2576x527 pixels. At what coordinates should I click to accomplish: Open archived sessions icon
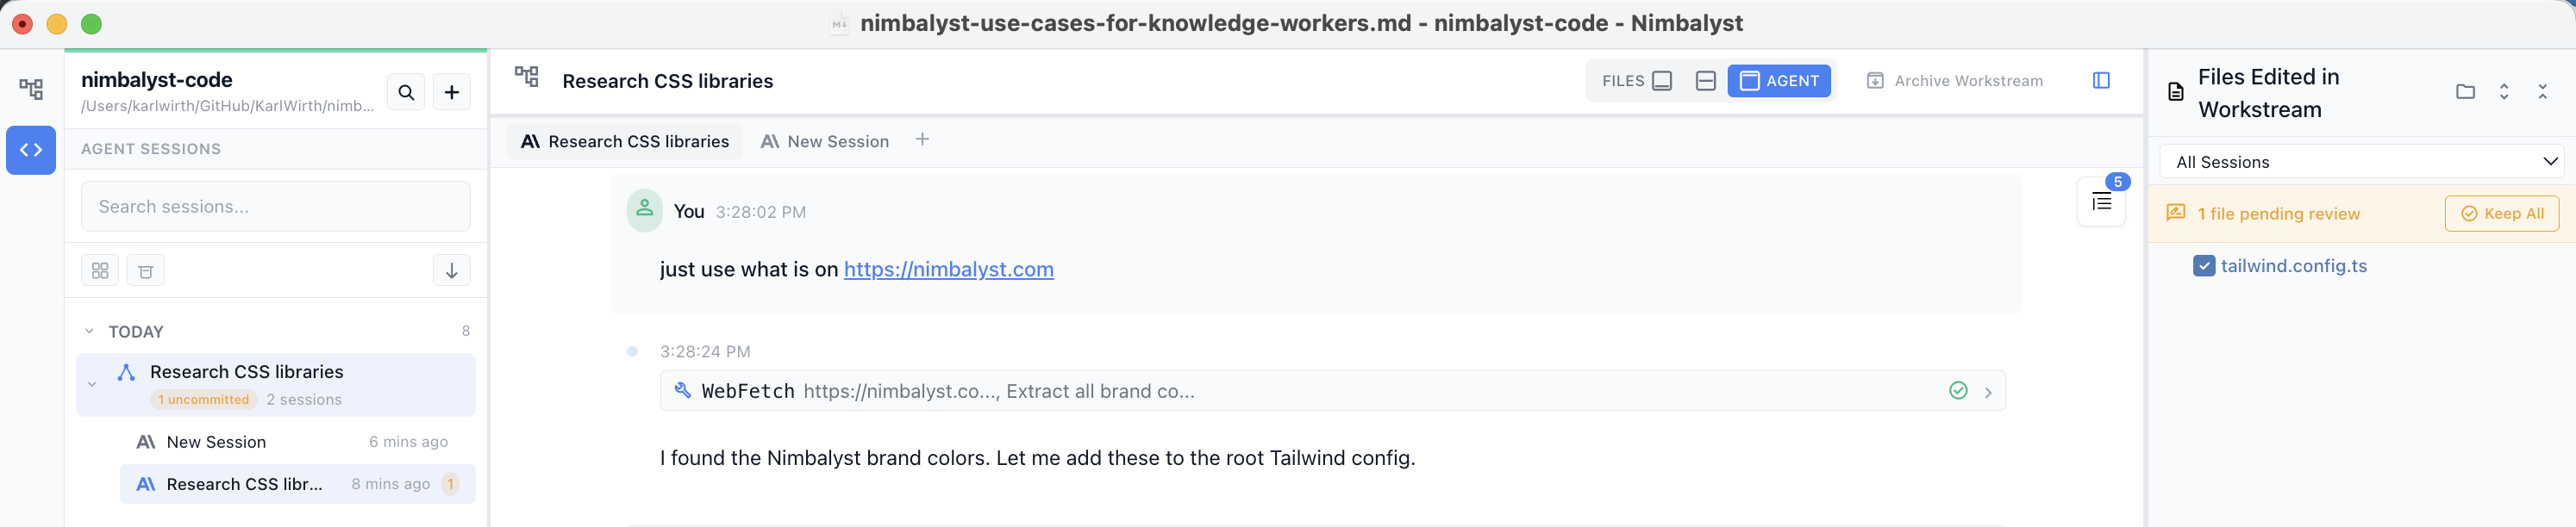[x=146, y=270]
